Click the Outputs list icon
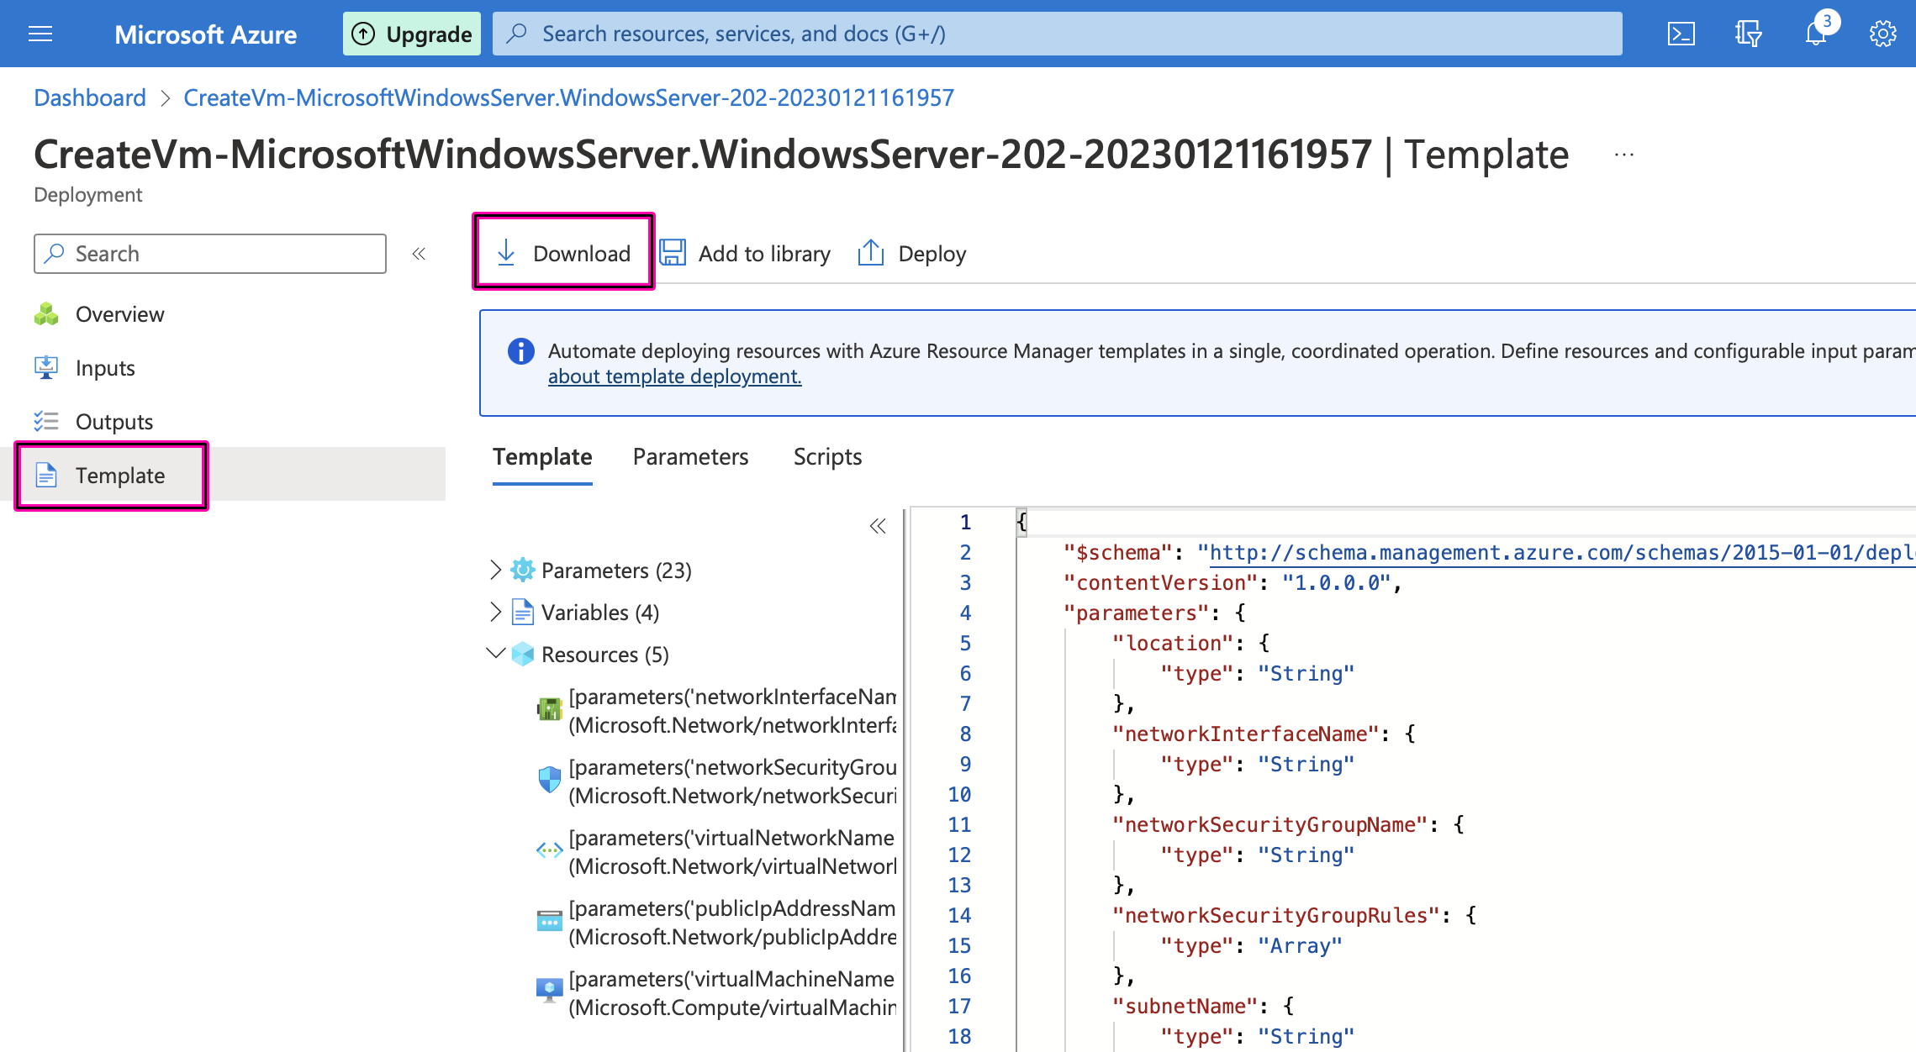Viewport: 1916px width, 1052px height. [x=46, y=422]
